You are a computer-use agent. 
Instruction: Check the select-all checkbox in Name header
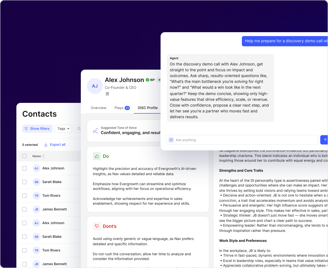tap(24, 156)
